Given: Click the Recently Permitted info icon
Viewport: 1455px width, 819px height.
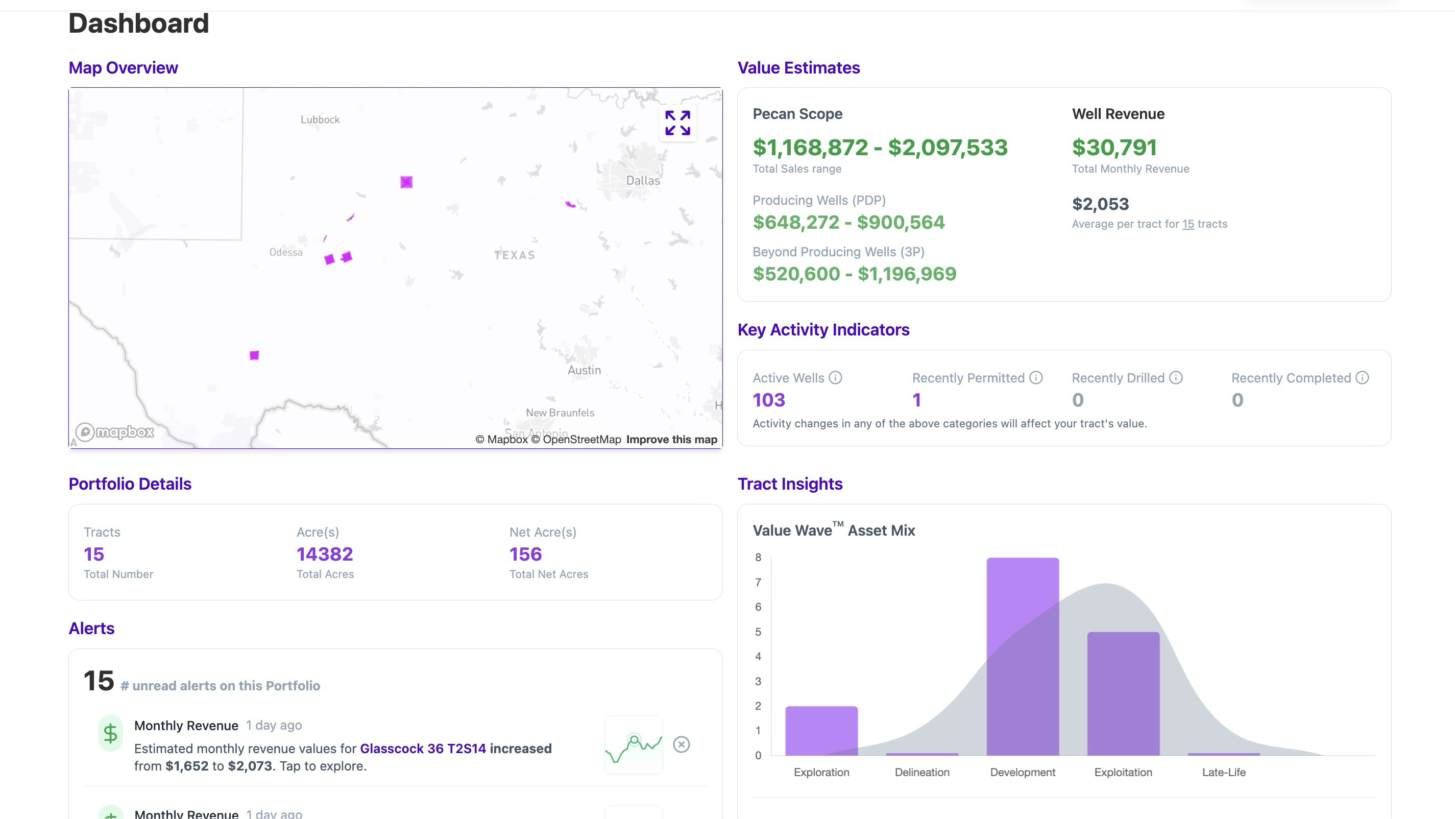Looking at the screenshot, I should 1035,378.
